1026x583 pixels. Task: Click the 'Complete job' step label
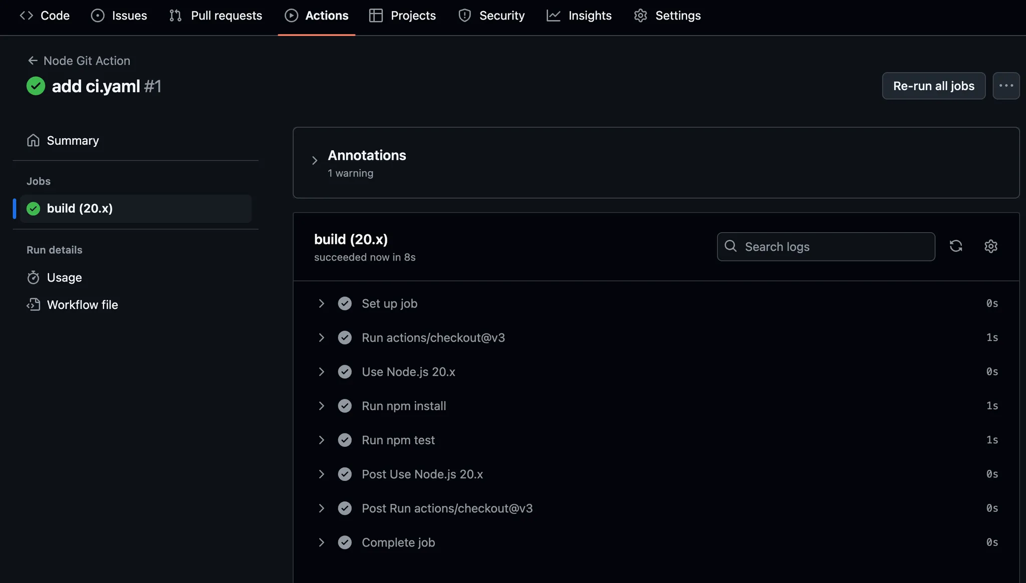[398, 542]
